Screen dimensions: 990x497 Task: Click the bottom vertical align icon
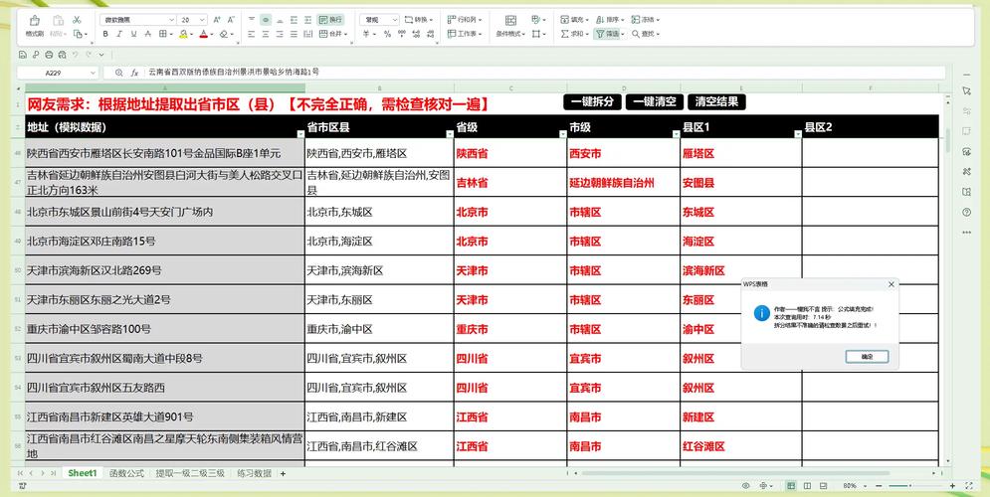point(280,20)
